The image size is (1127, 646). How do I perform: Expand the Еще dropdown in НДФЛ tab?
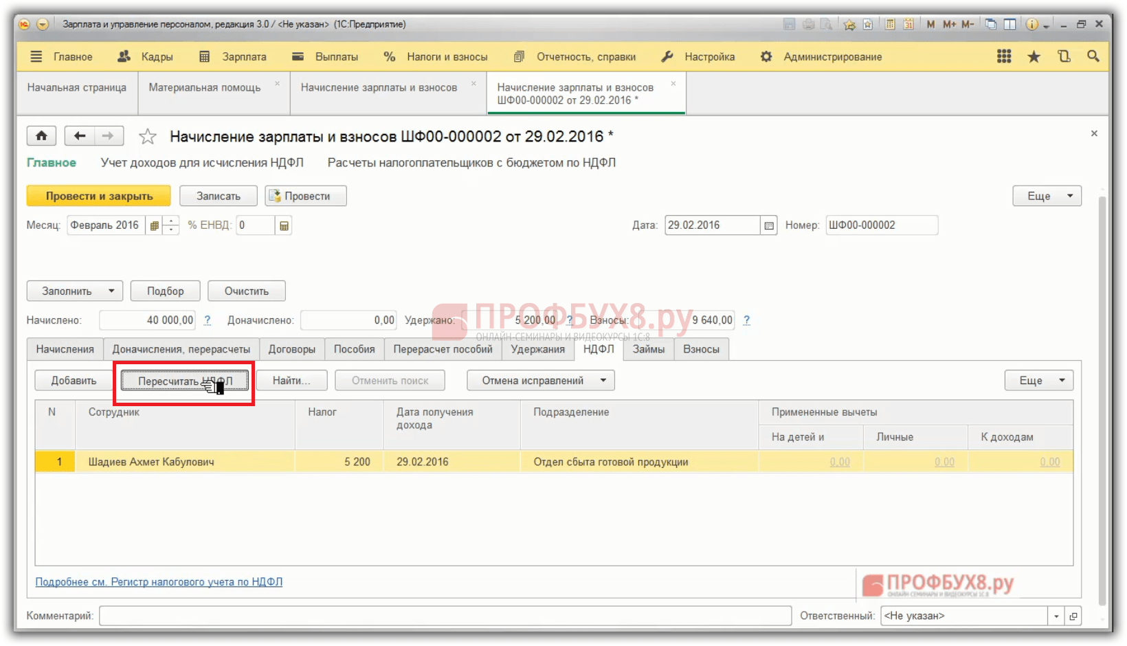click(1039, 381)
